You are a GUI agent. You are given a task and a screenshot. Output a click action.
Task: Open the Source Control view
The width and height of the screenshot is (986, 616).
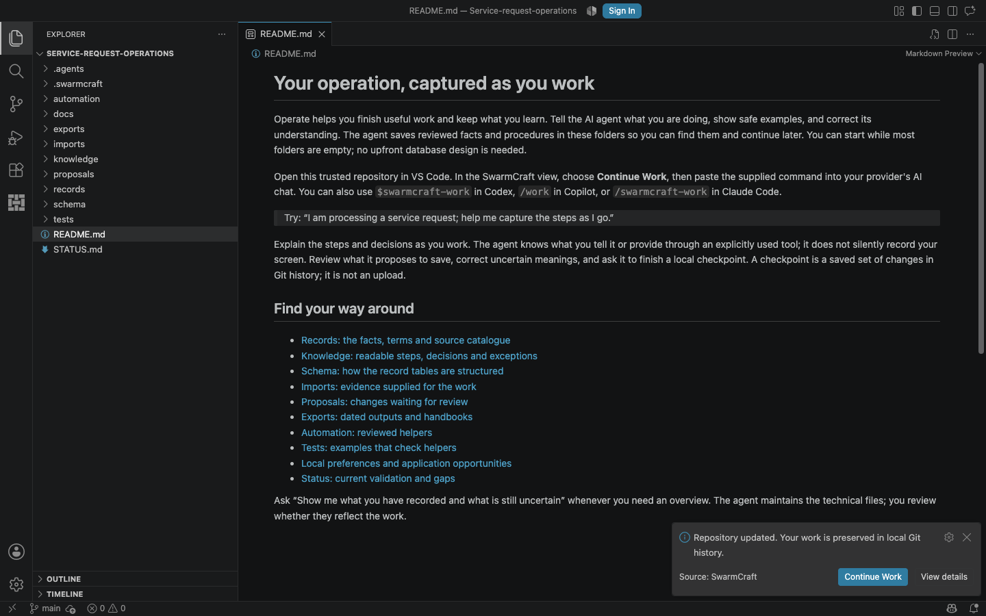(16, 104)
